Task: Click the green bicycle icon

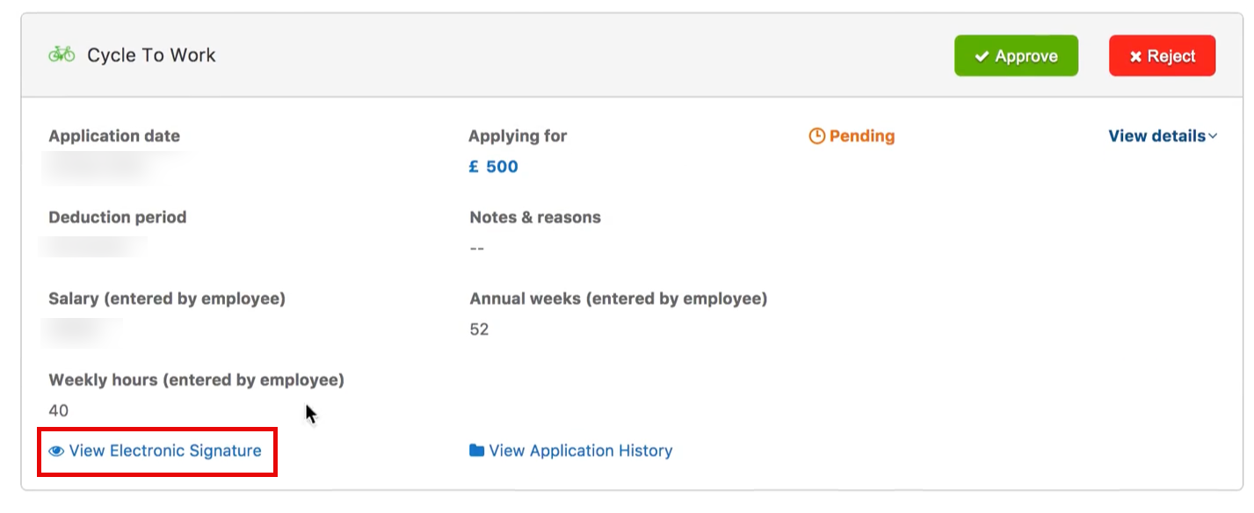Action: (x=62, y=54)
